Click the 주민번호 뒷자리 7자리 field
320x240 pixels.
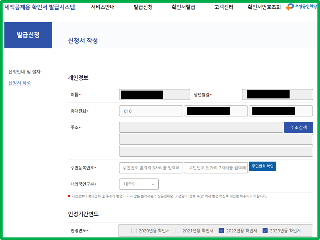tap(216, 168)
